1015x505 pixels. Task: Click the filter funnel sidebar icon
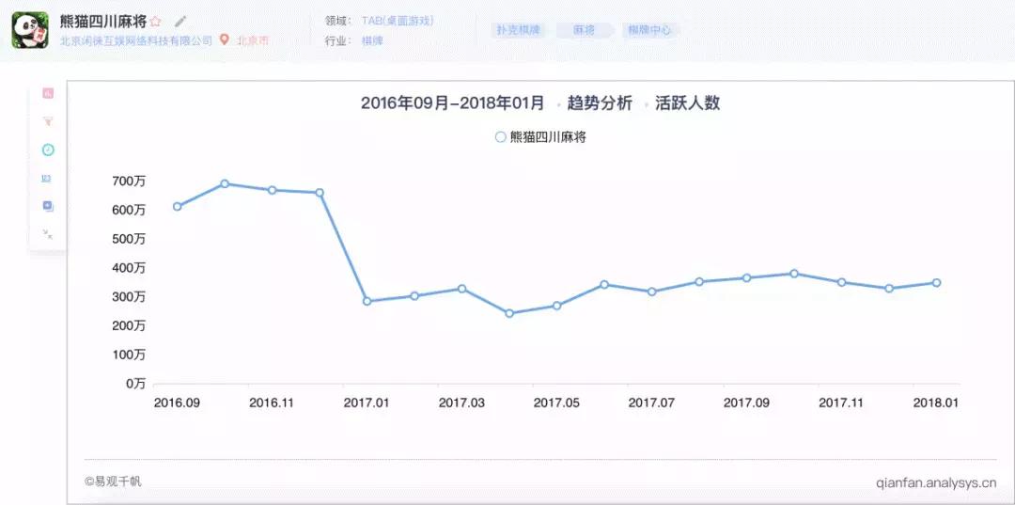48,121
